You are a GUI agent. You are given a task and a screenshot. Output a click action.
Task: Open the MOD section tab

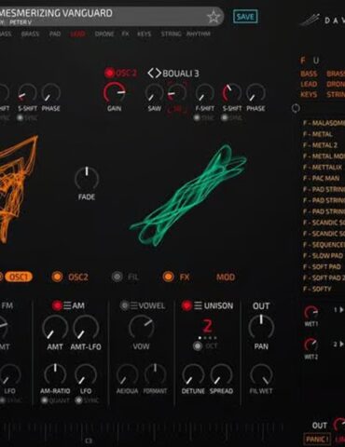click(226, 277)
